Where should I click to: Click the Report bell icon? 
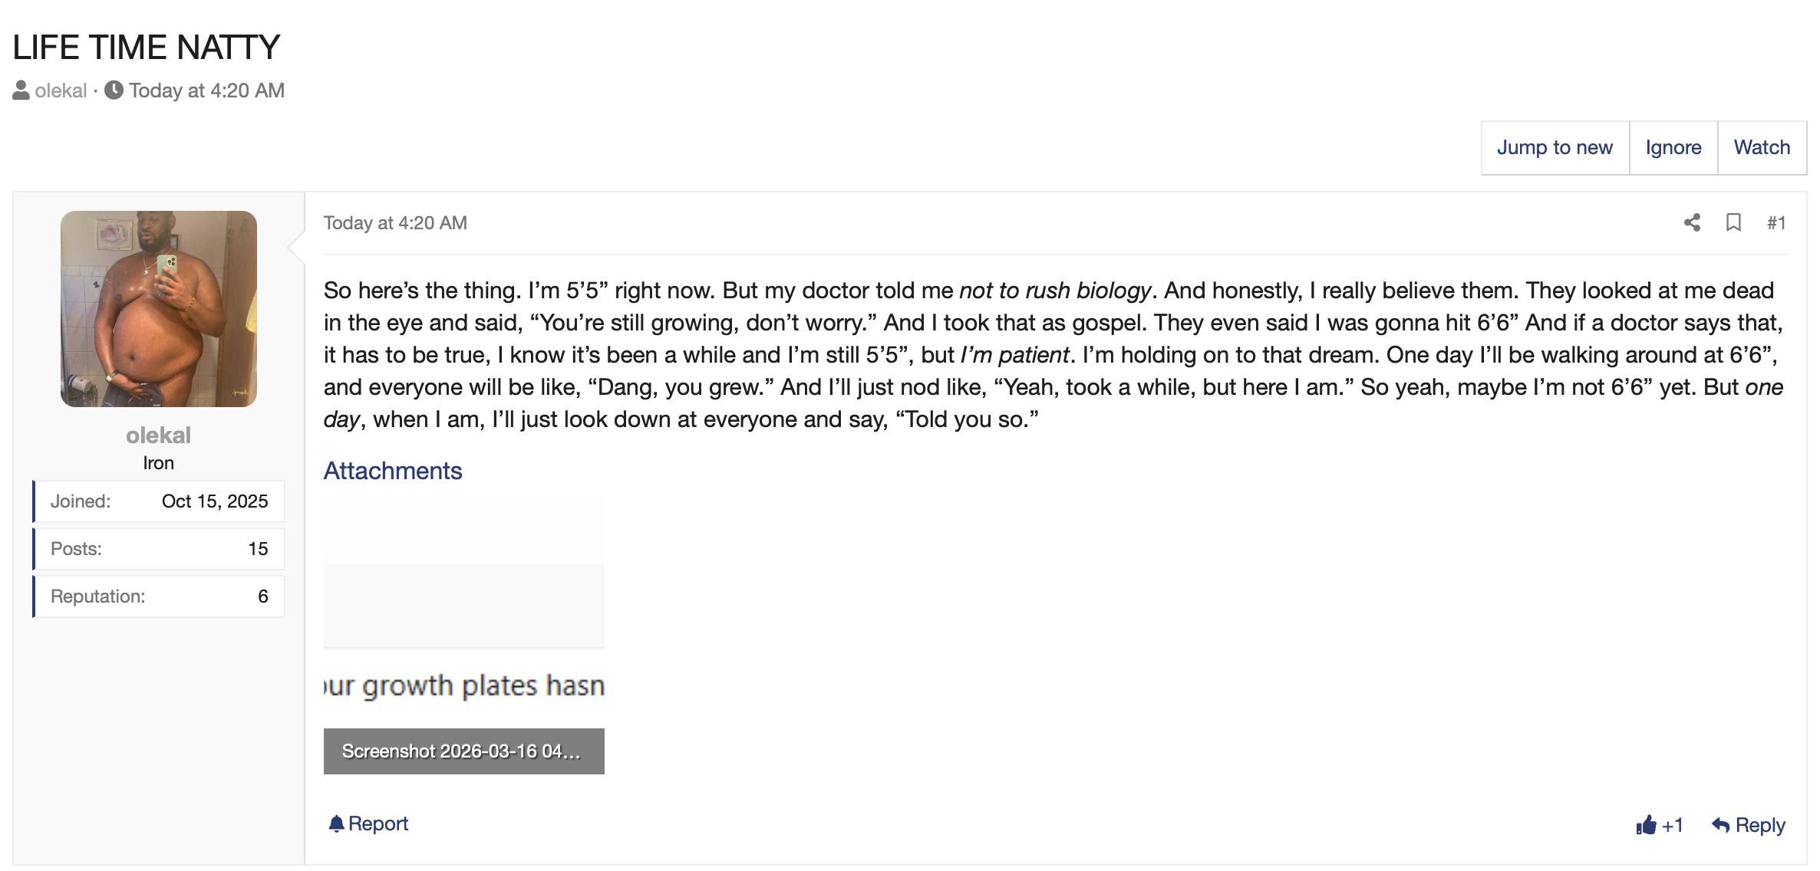(x=336, y=823)
